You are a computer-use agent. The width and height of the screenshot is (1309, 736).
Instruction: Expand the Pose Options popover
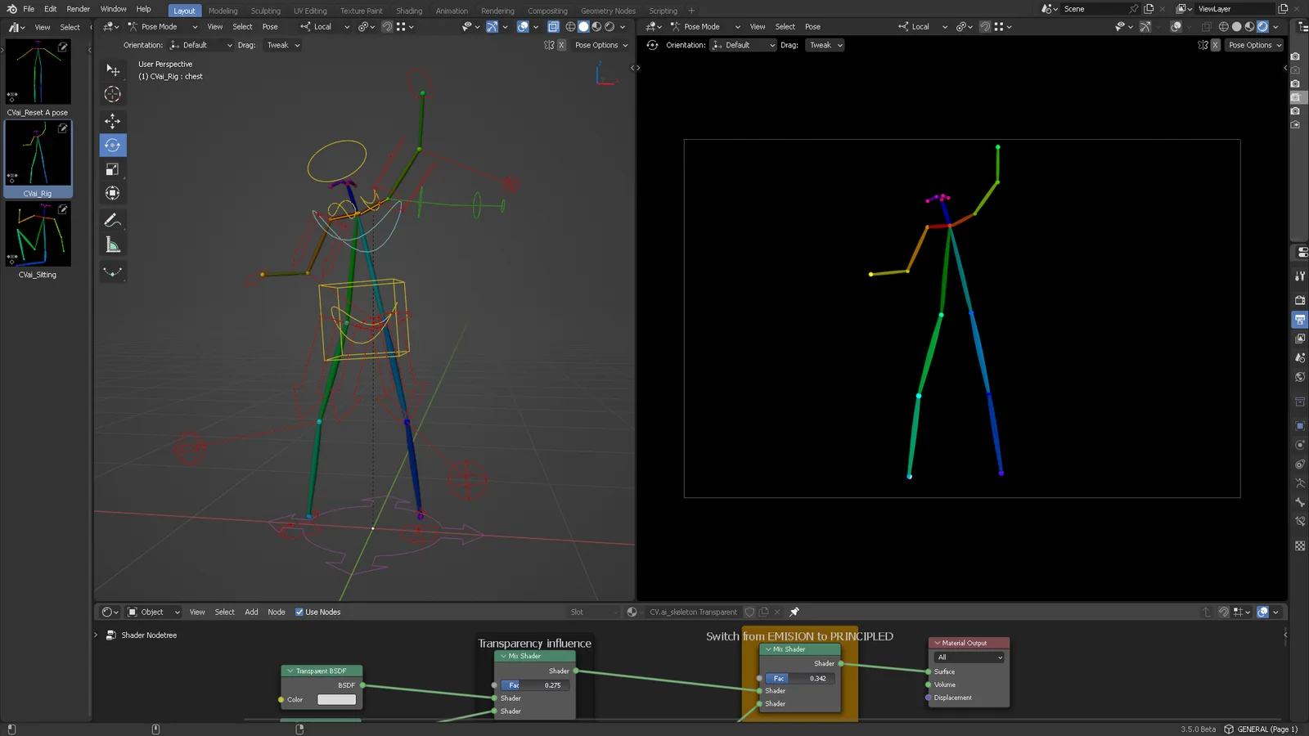[x=601, y=45]
